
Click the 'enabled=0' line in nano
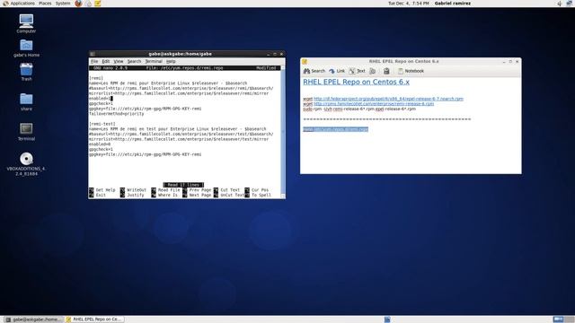click(x=100, y=144)
